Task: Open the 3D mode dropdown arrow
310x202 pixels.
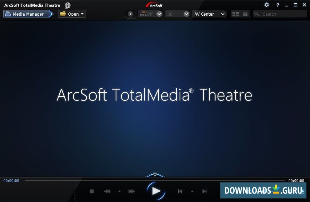Action: click(x=186, y=14)
